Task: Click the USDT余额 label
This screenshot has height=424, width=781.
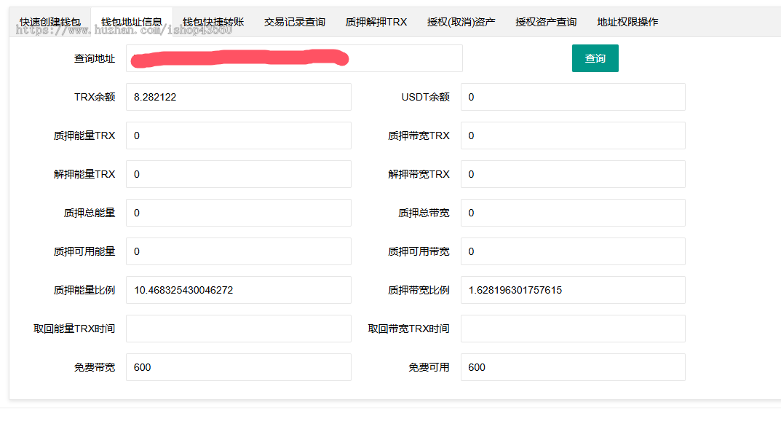Action: (x=425, y=97)
